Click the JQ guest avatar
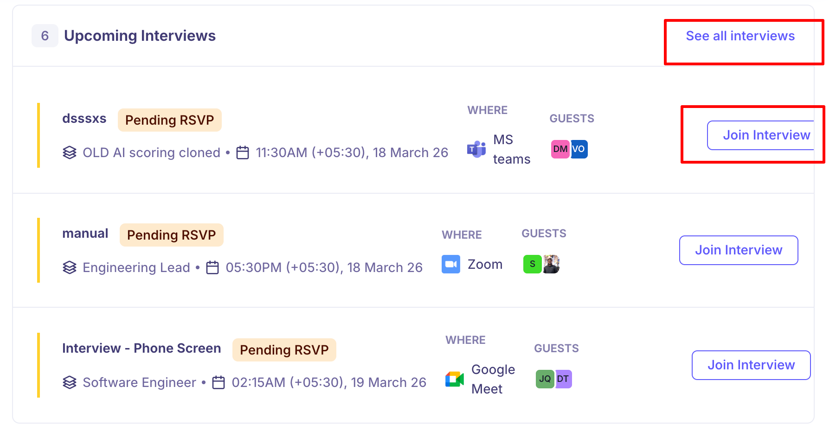The width and height of the screenshot is (836, 431). pyautogui.click(x=545, y=379)
